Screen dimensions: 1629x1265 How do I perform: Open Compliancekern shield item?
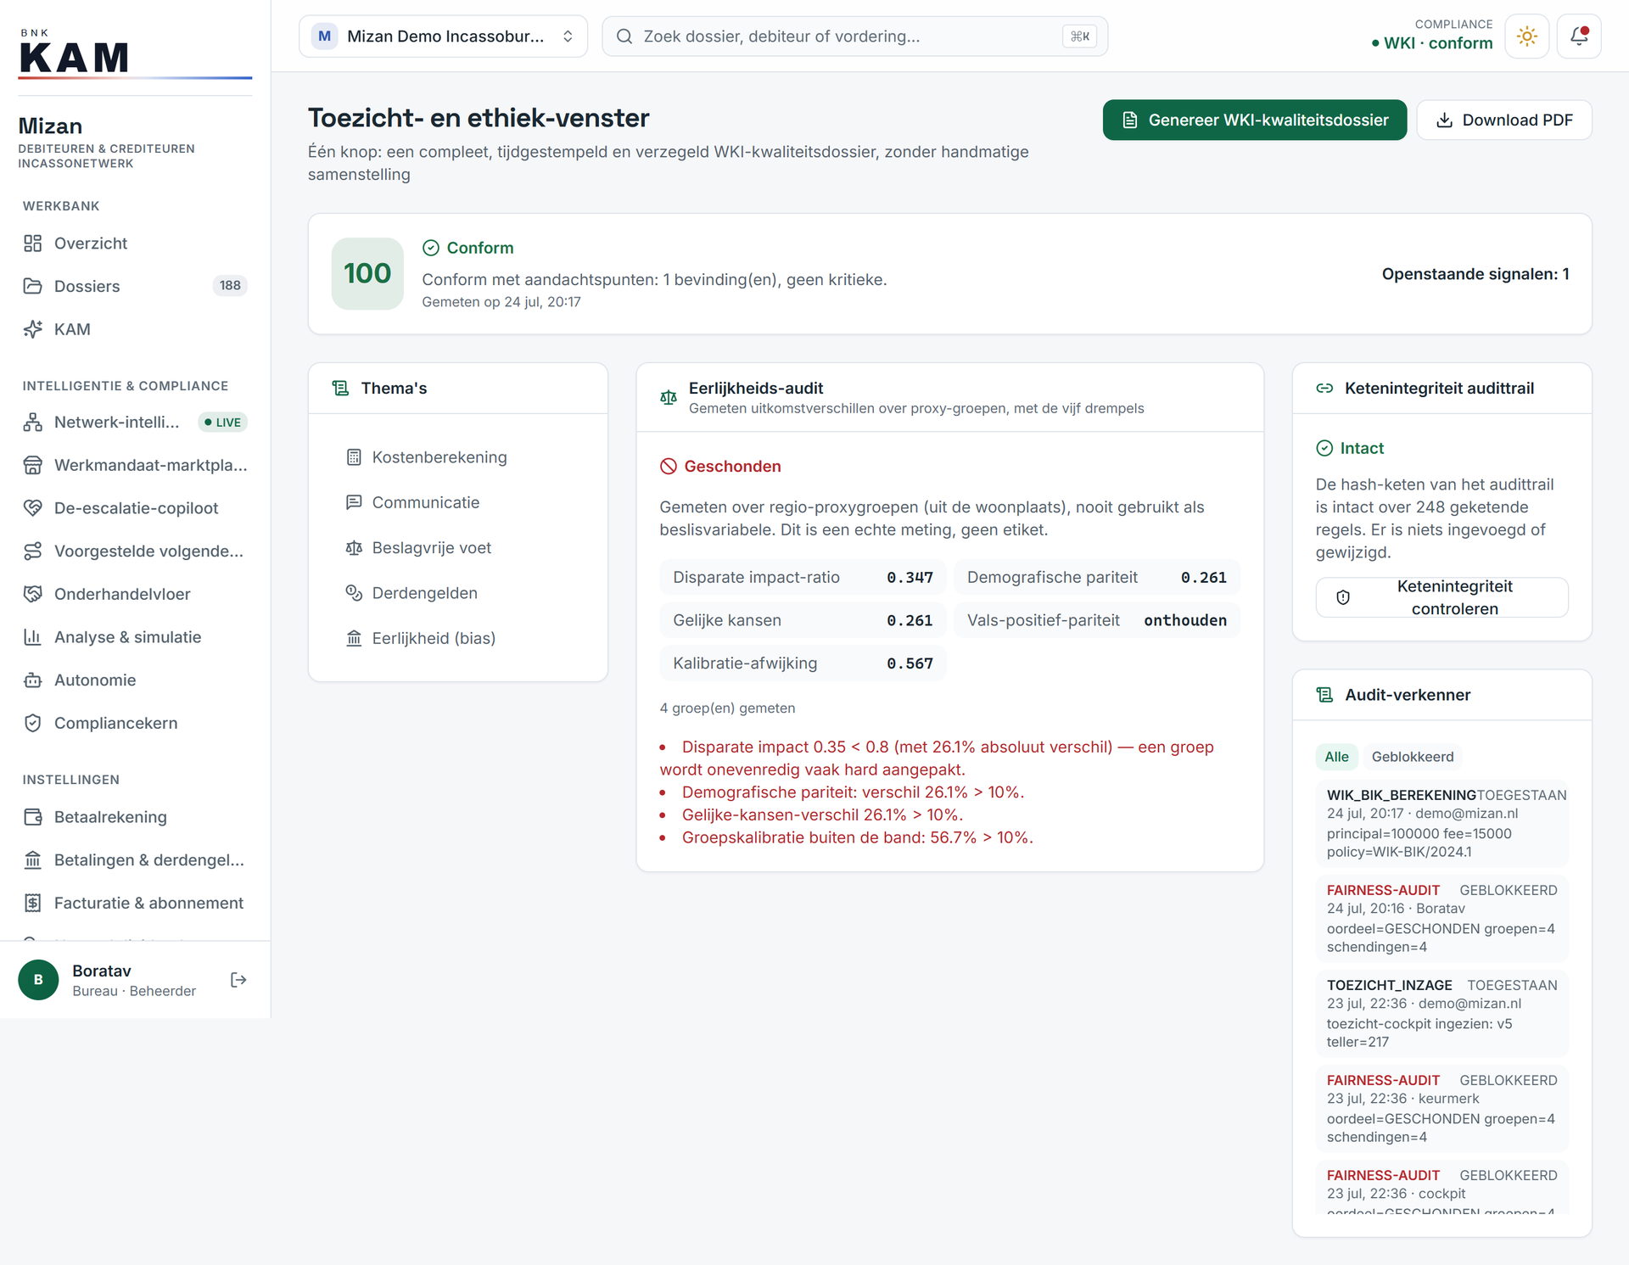click(x=135, y=723)
